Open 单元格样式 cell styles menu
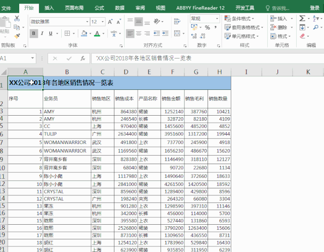The image size is (324, 252). 241,36
